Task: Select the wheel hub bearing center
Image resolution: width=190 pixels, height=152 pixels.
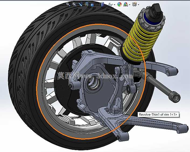Action: coord(93,83)
